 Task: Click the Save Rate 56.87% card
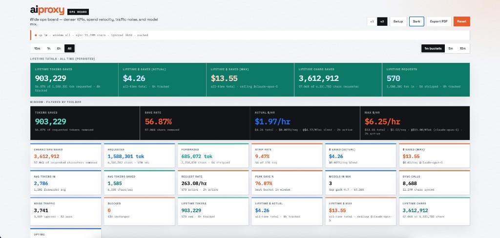coord(195,123)
